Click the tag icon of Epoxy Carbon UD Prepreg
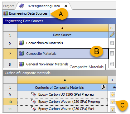Screen dimensions: 130x114 (33, 94)
